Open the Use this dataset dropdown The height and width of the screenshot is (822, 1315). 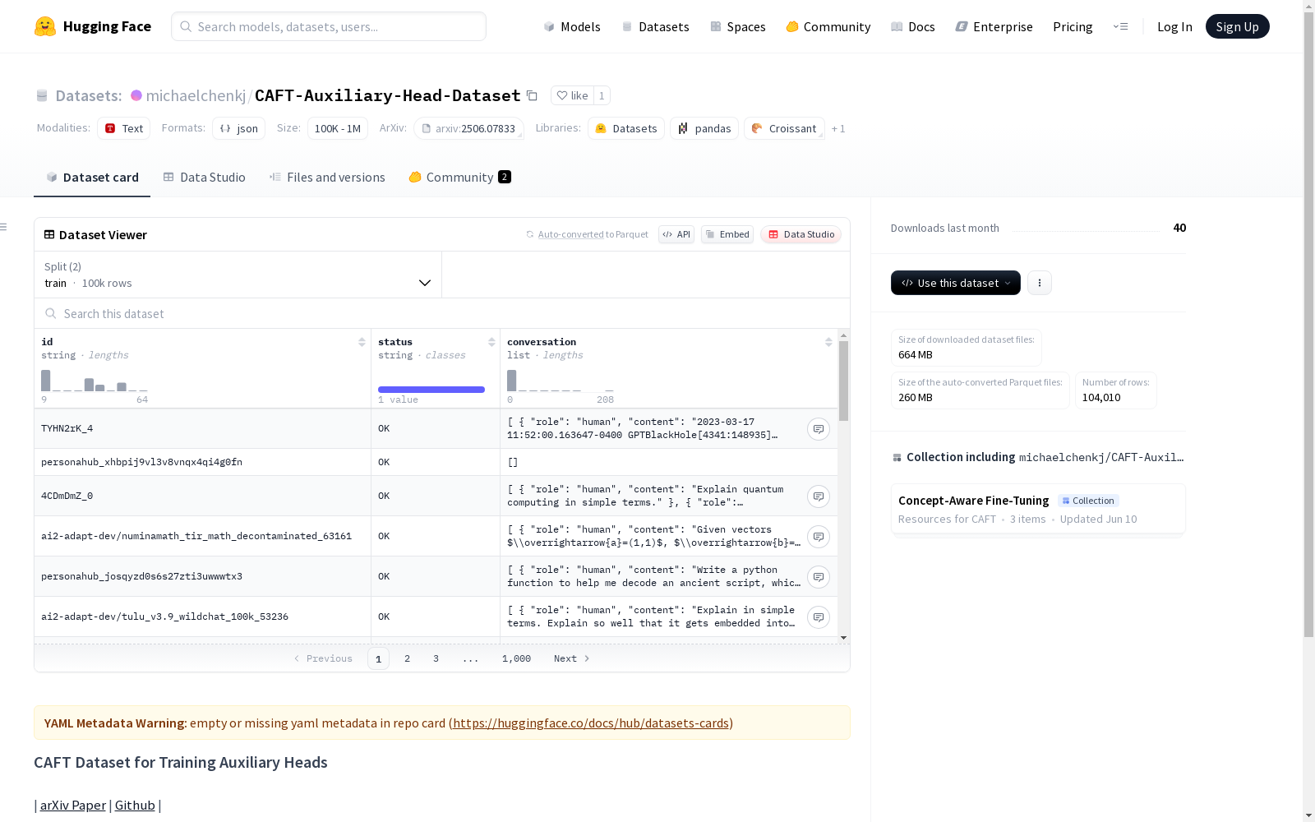[956, 283]
